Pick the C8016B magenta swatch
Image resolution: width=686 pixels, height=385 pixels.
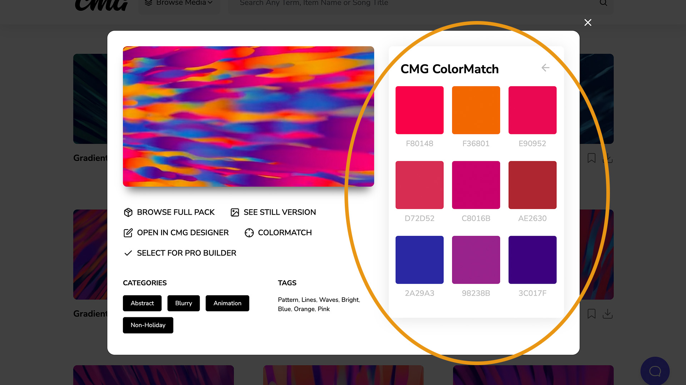coord(476,185)
